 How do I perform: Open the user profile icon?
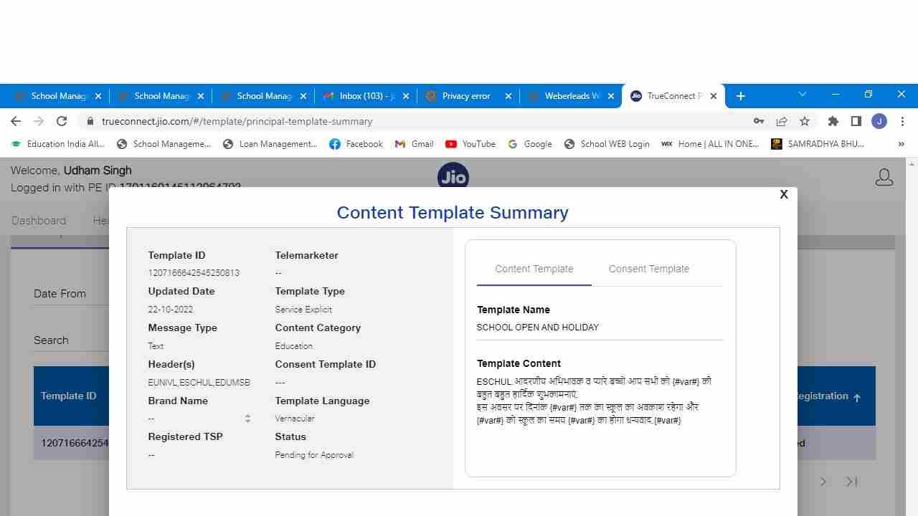click(x=884, y=178)
